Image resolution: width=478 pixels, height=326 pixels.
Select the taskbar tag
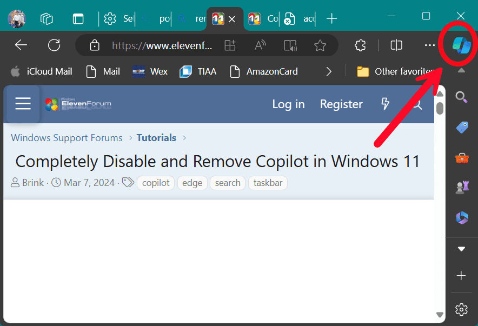coord(268,183)
